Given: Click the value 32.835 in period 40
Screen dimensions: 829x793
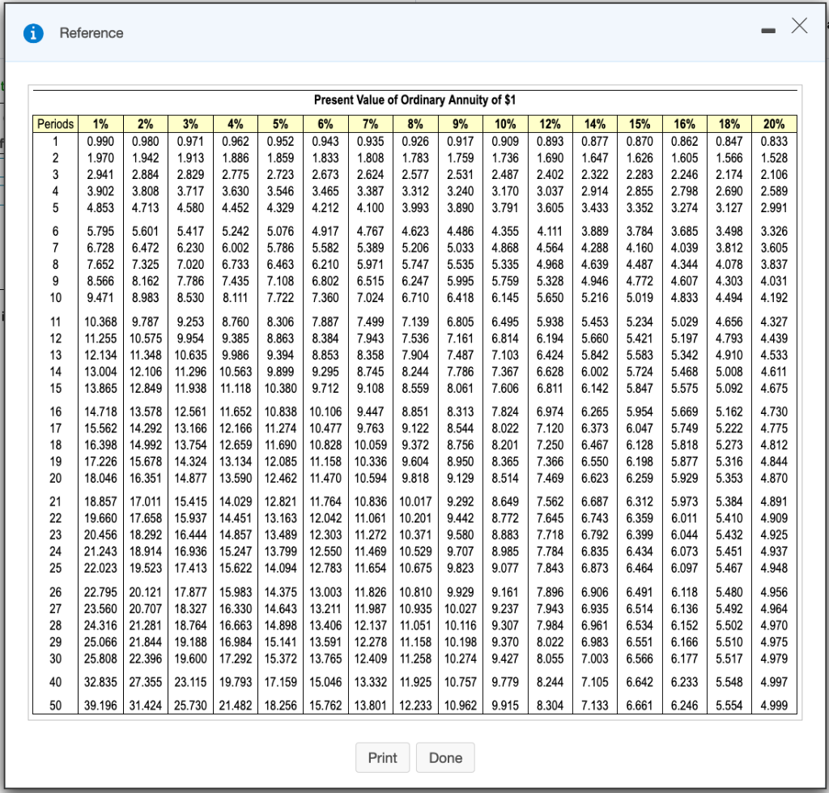Looking at the screenshot, I should [x=100, y=682].
